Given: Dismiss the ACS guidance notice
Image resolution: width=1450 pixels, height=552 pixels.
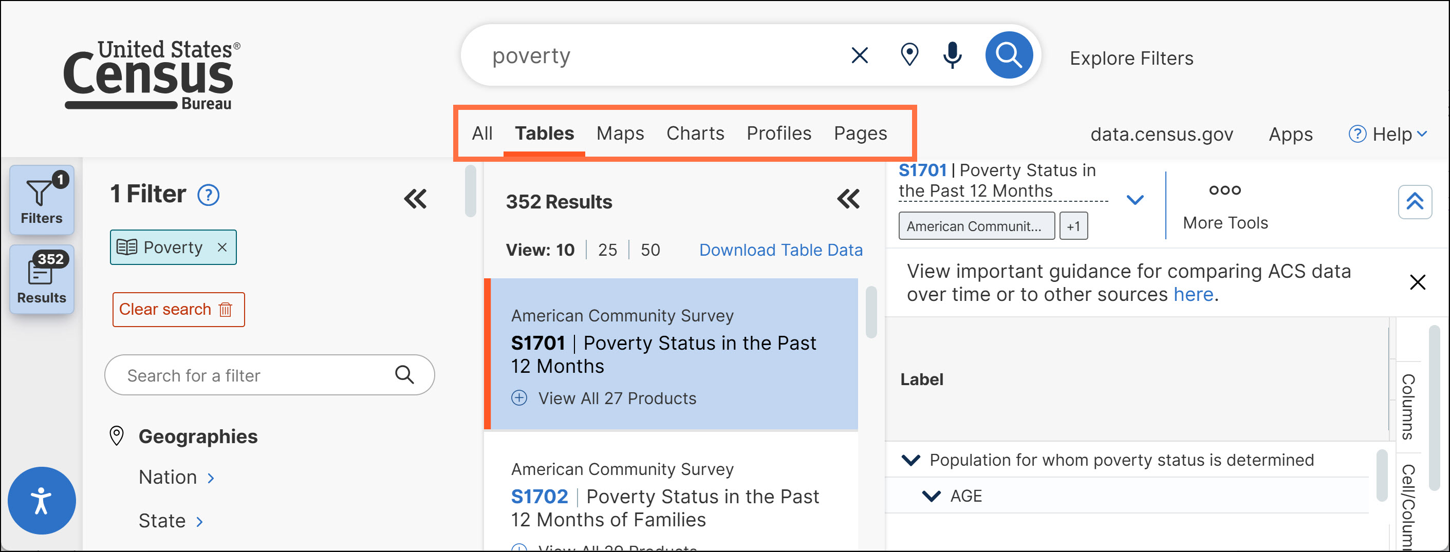Looking at the screenshot, I should point(1417,282).
